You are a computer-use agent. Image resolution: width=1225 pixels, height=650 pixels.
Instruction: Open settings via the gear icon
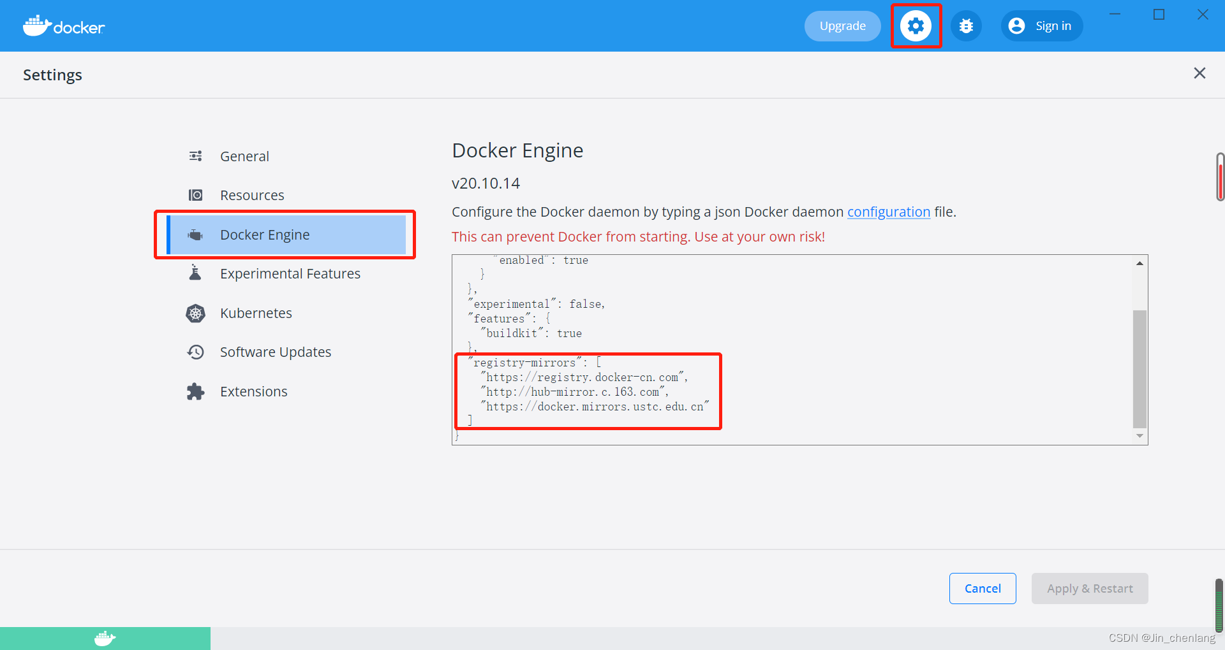[916, 26]
